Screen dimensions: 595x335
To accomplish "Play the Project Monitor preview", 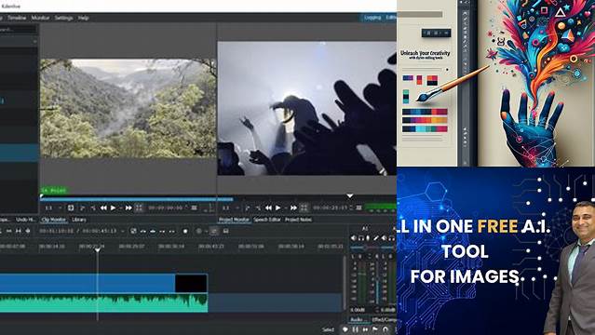I will (x=278, y=208).
